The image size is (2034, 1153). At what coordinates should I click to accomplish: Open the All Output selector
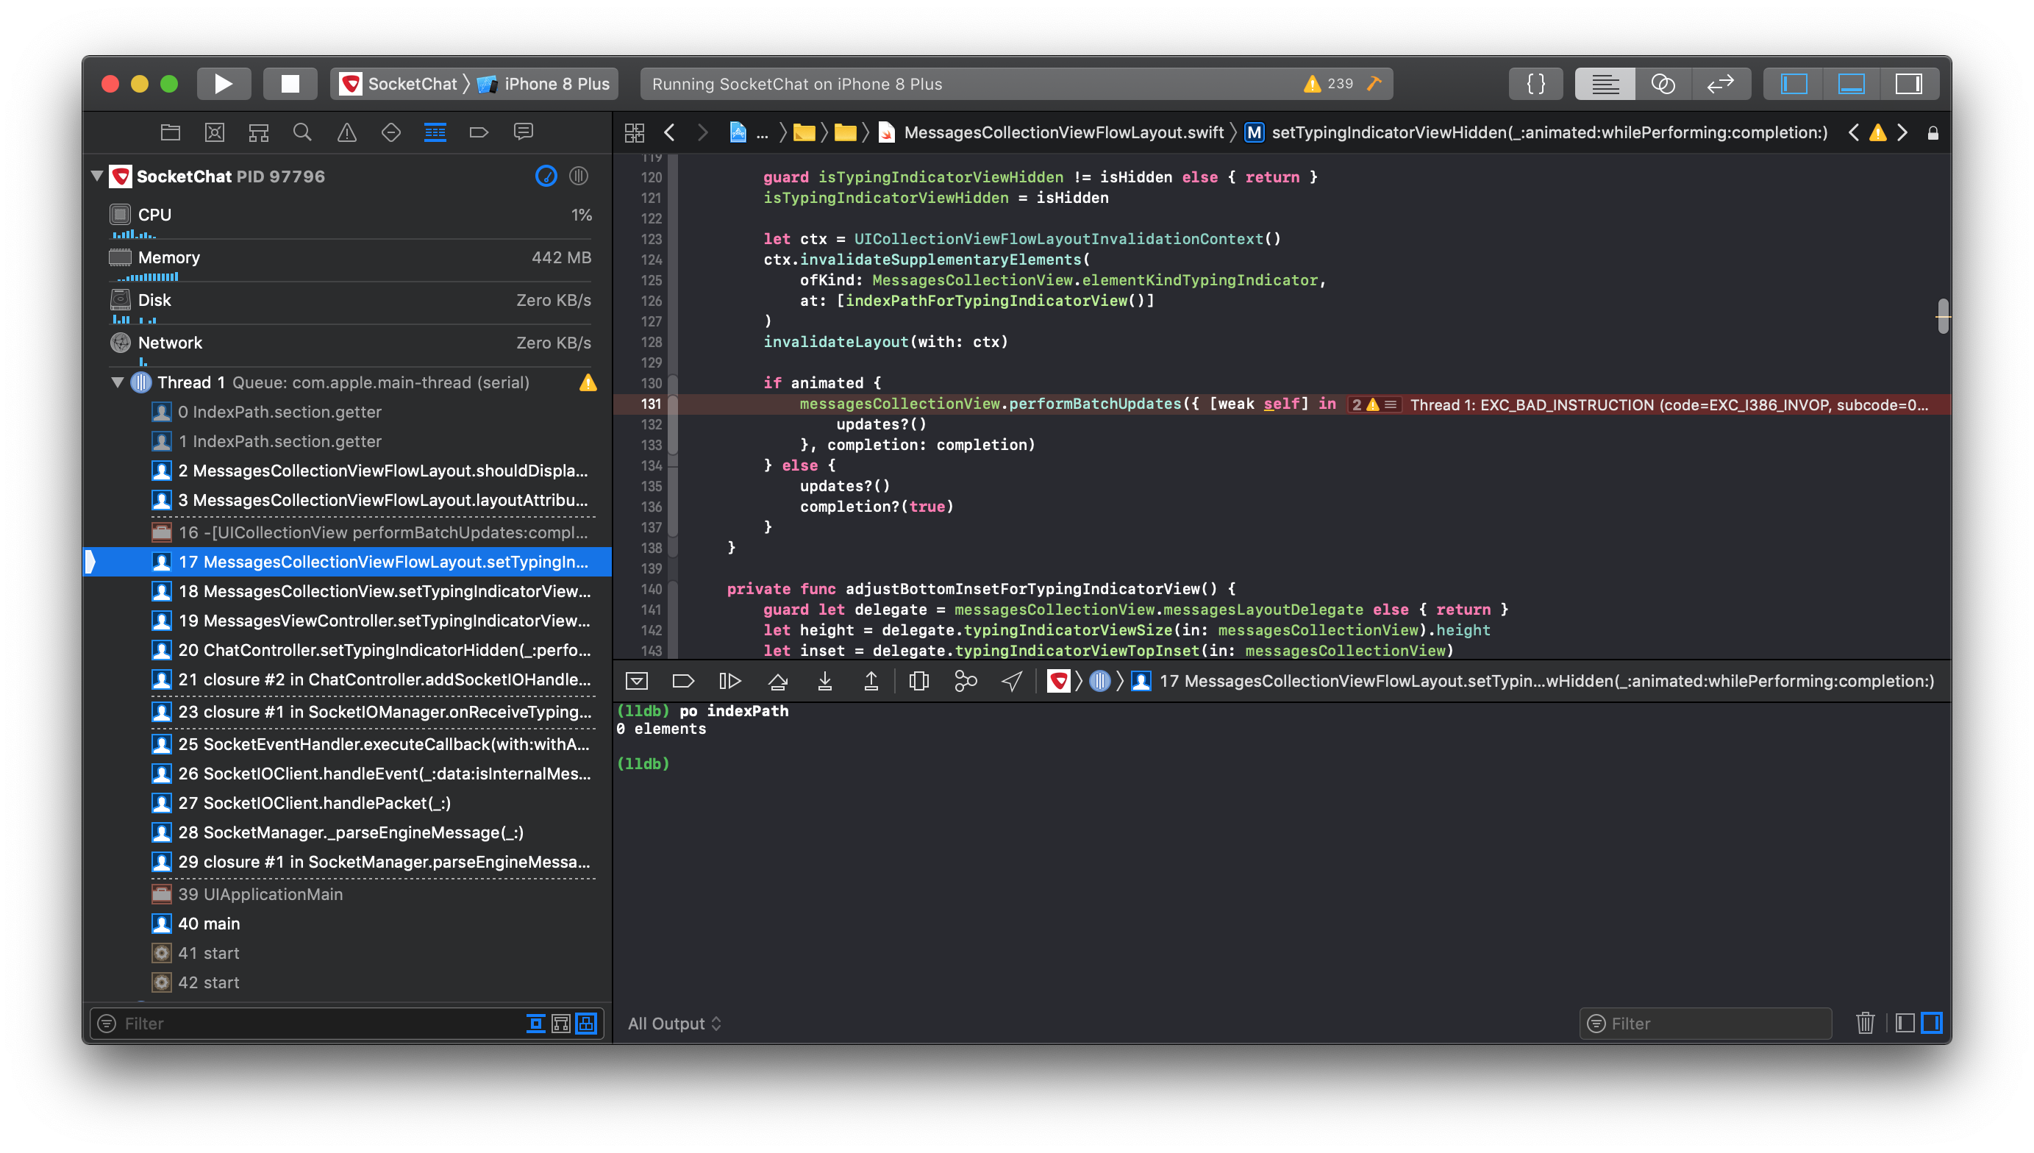674,1023
